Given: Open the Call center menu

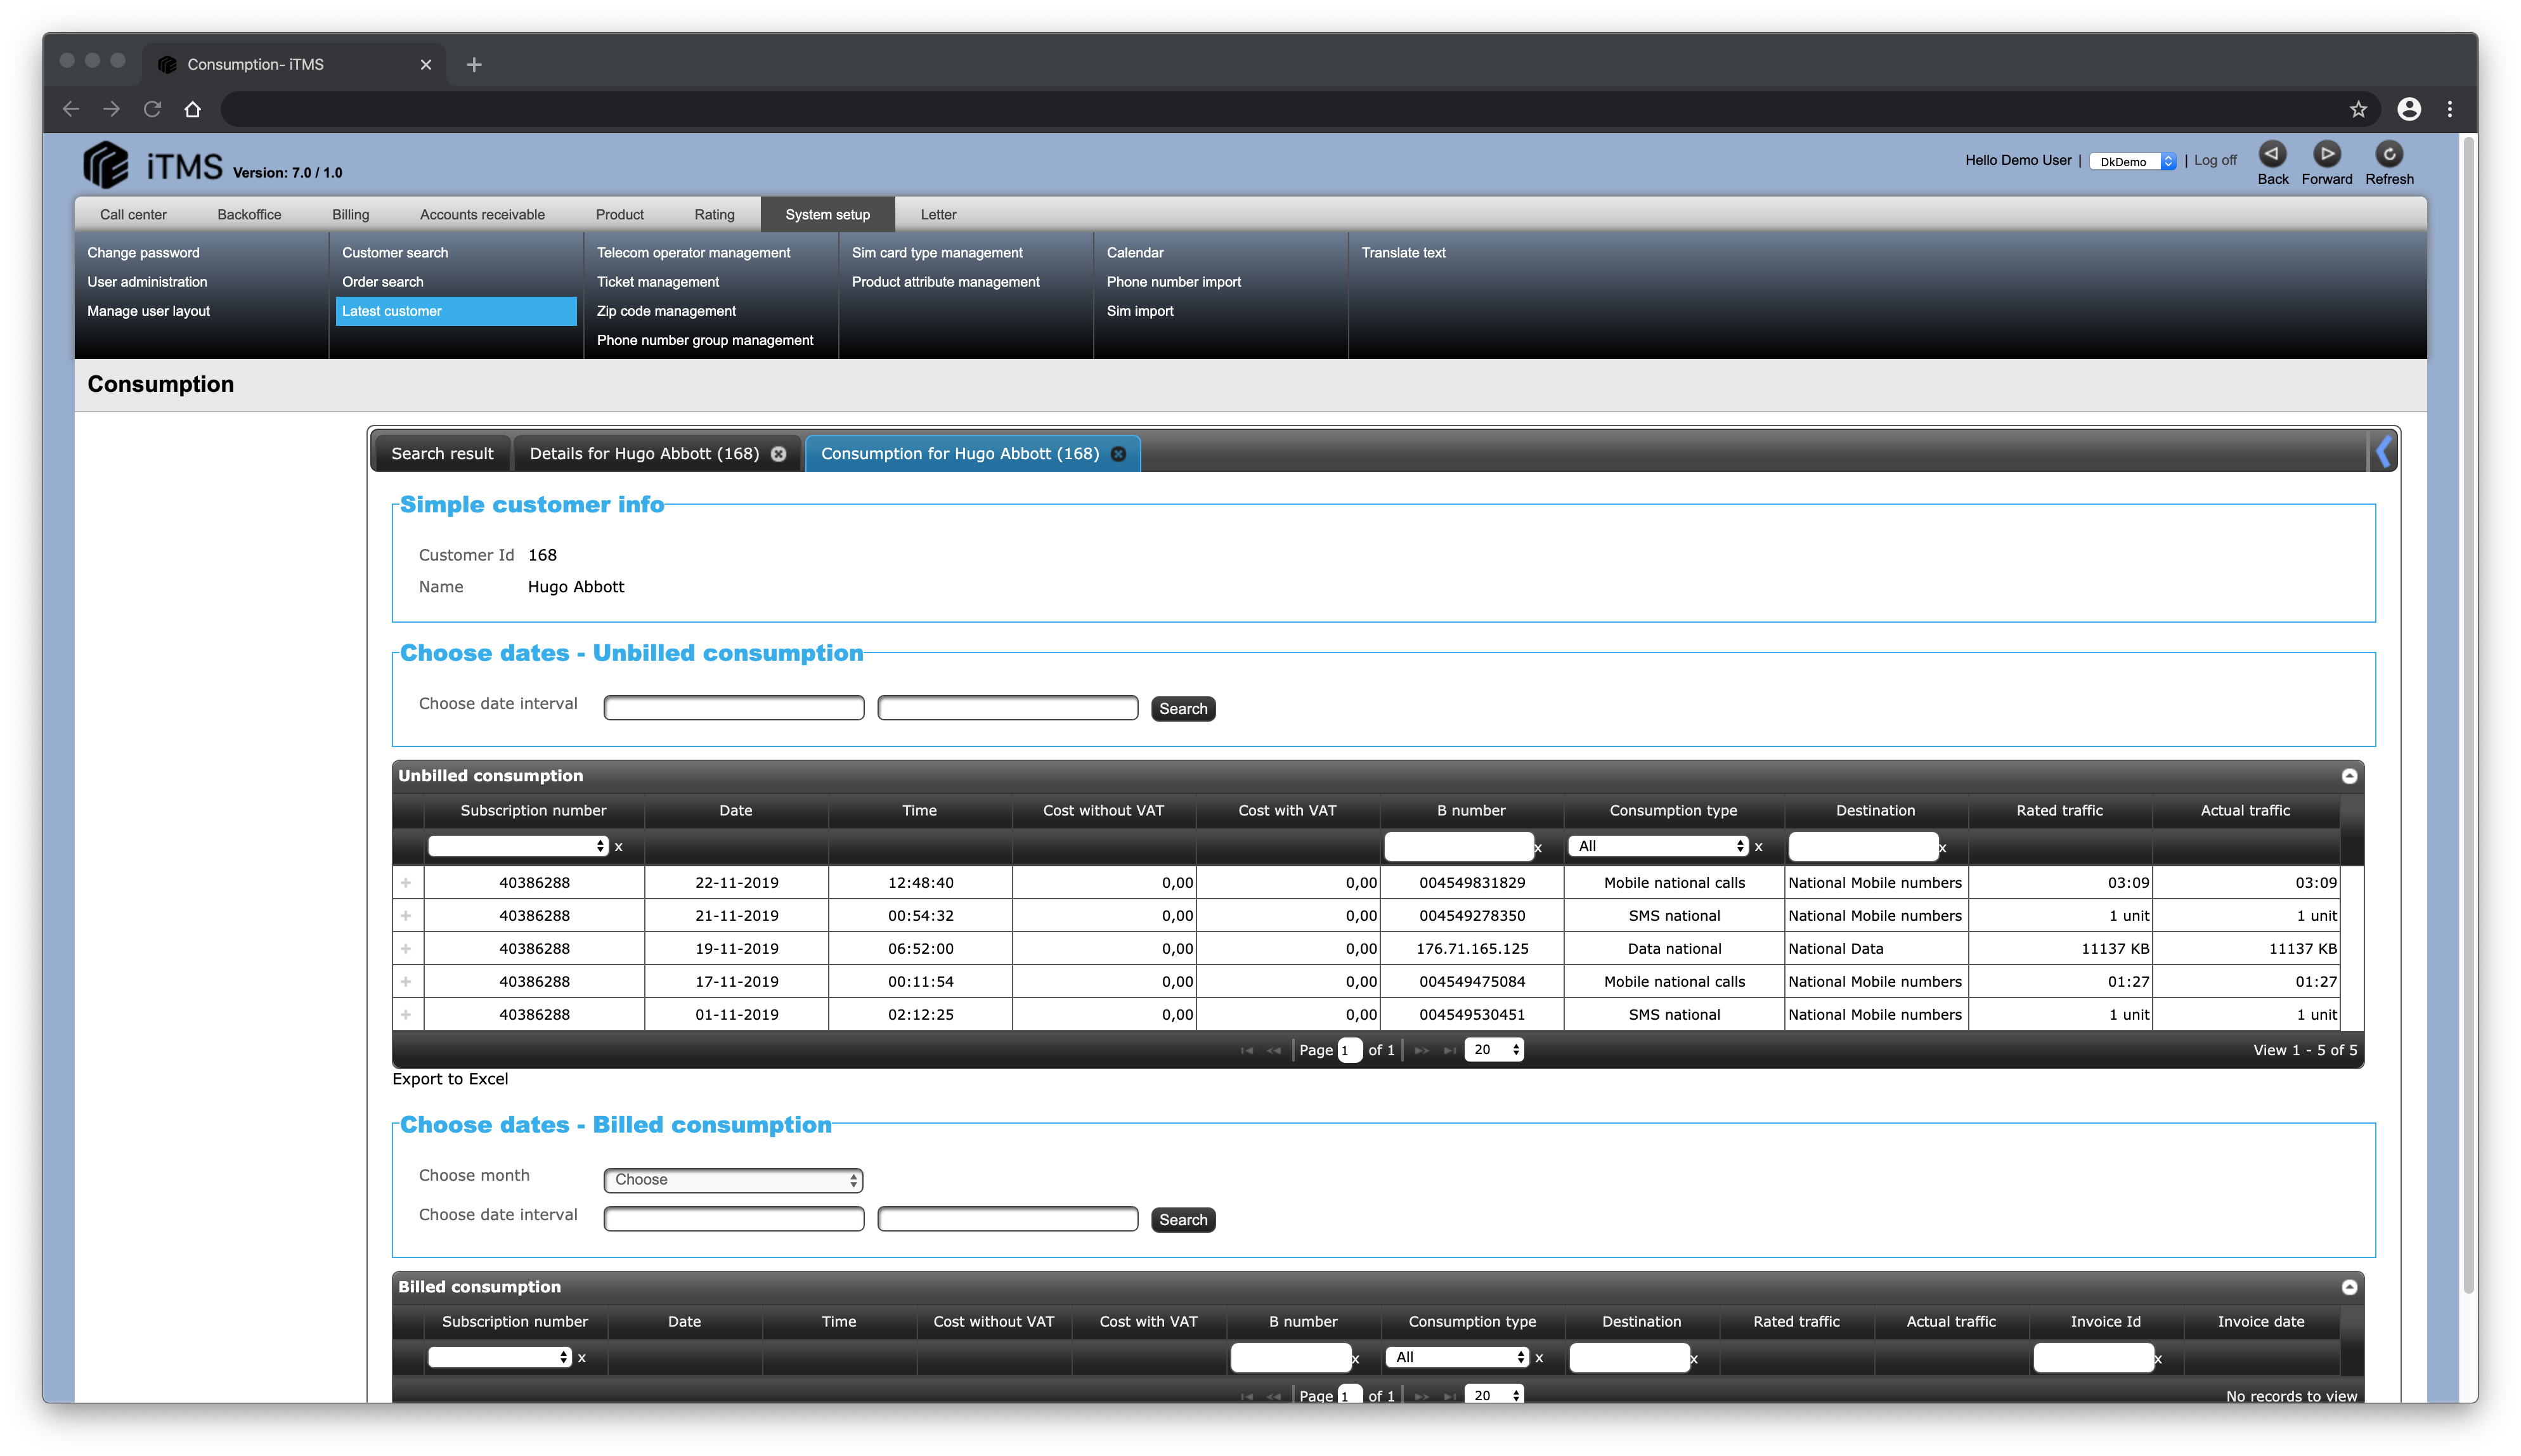Looking at the screenshot, I should click(x=133, y=215).
